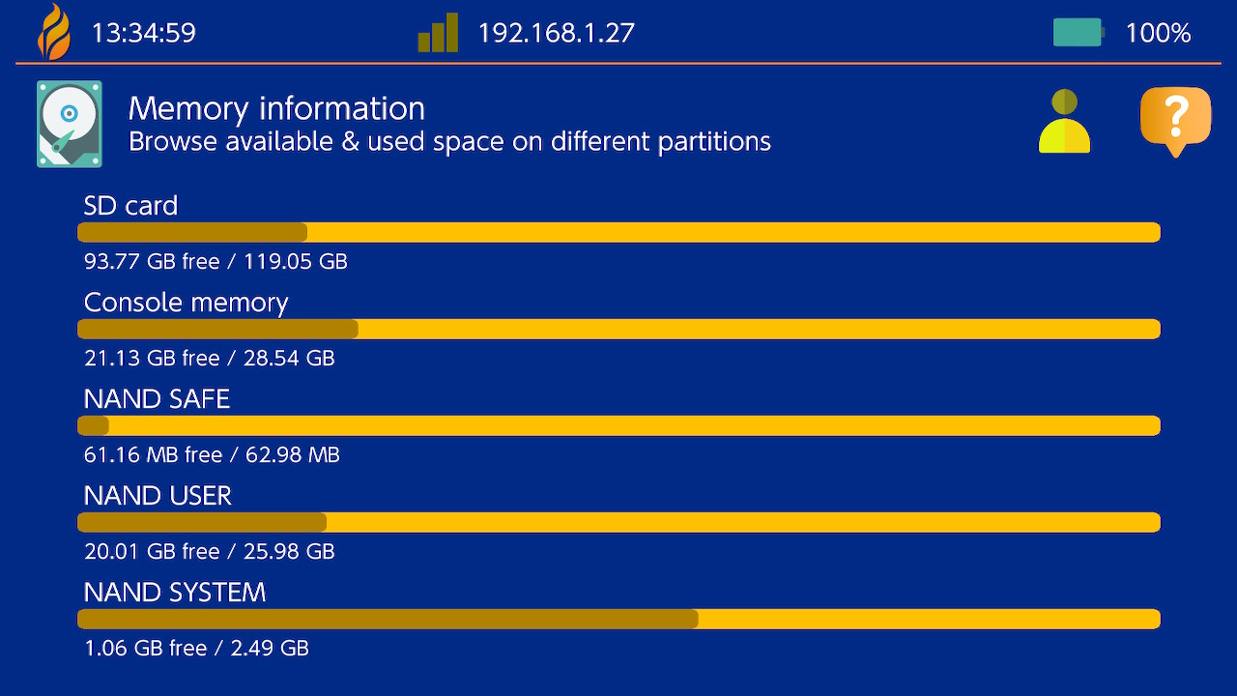
Task: Click the Wi-Fi signal strength bars icon
Action: (438, 33)
